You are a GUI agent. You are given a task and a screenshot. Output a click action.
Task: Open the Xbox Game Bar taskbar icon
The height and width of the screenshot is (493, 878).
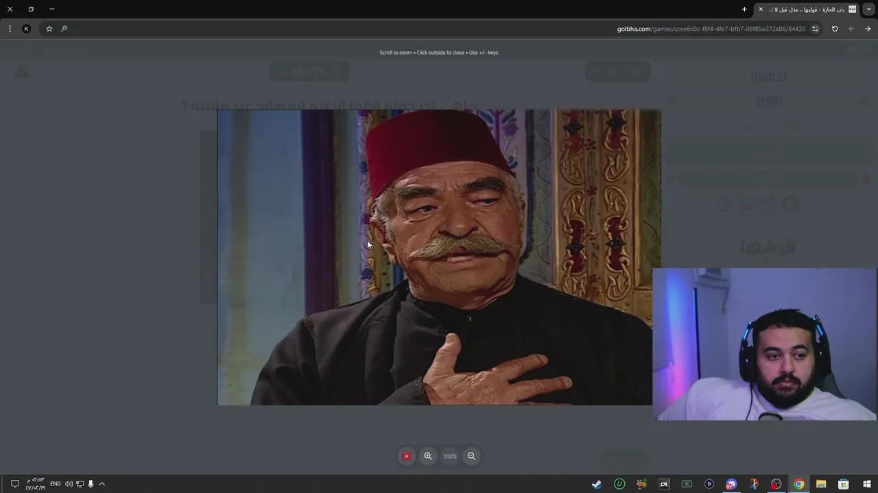click(687, 484)
